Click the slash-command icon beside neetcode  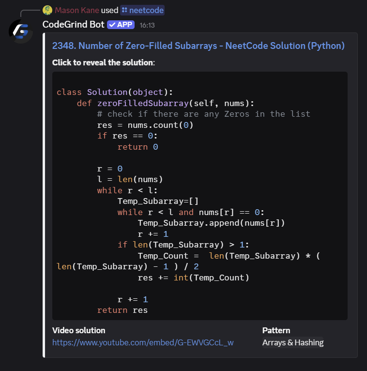[x=124, y=10]
